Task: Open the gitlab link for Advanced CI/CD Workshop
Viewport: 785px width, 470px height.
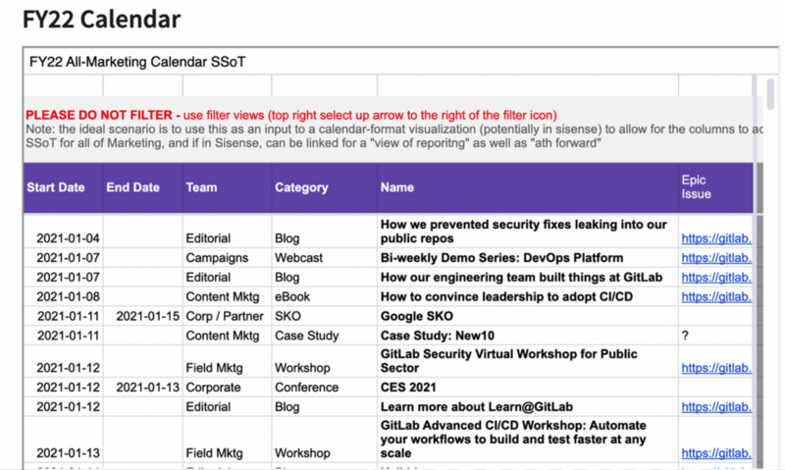Action: pyautogui.click(x=716, y=453)
